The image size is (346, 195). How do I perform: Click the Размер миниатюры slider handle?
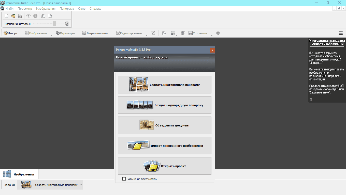54,23
